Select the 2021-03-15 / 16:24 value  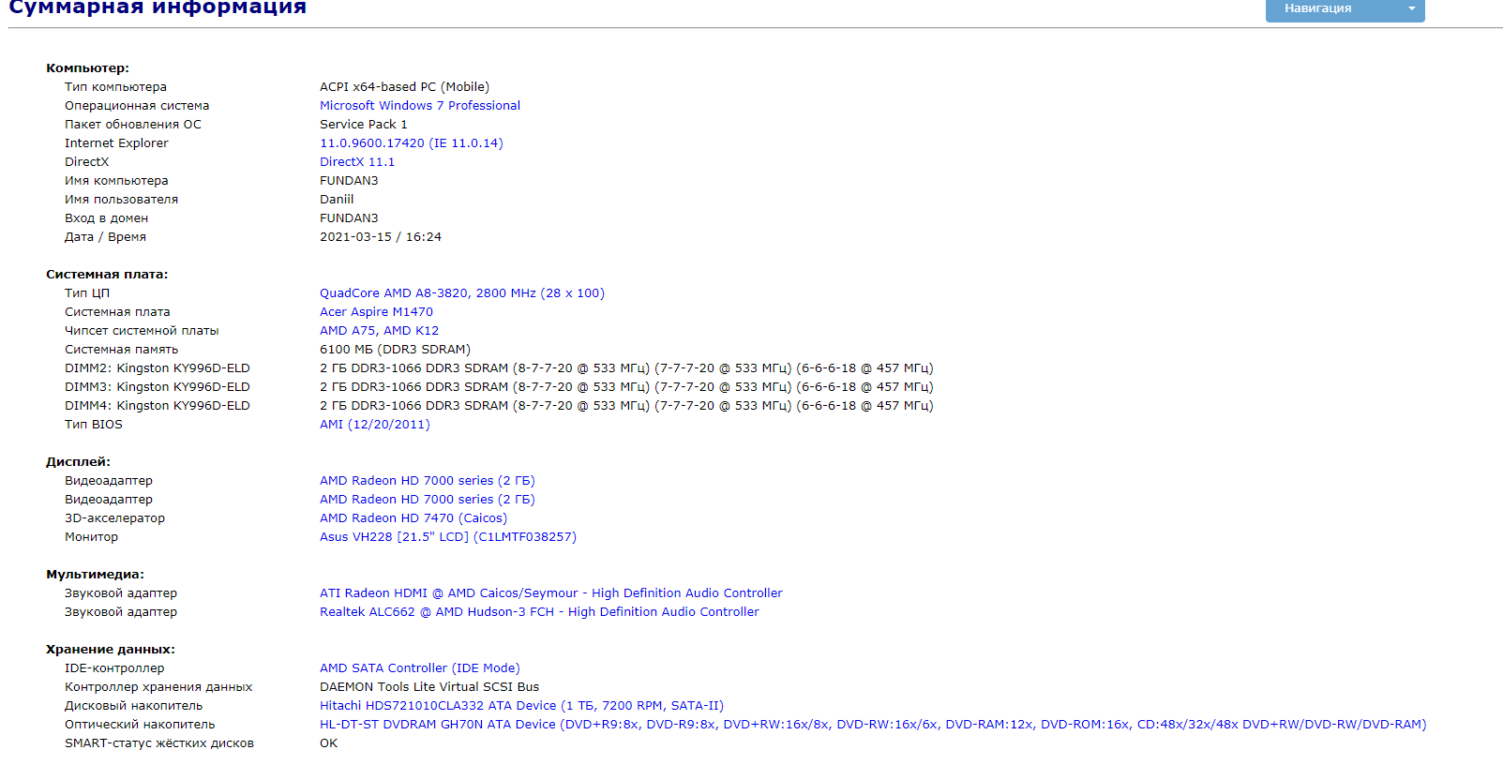[381, 237]
